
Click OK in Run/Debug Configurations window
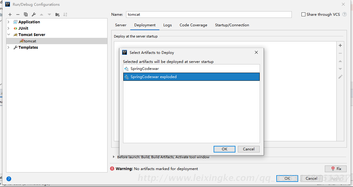click(x=287, y=179)
